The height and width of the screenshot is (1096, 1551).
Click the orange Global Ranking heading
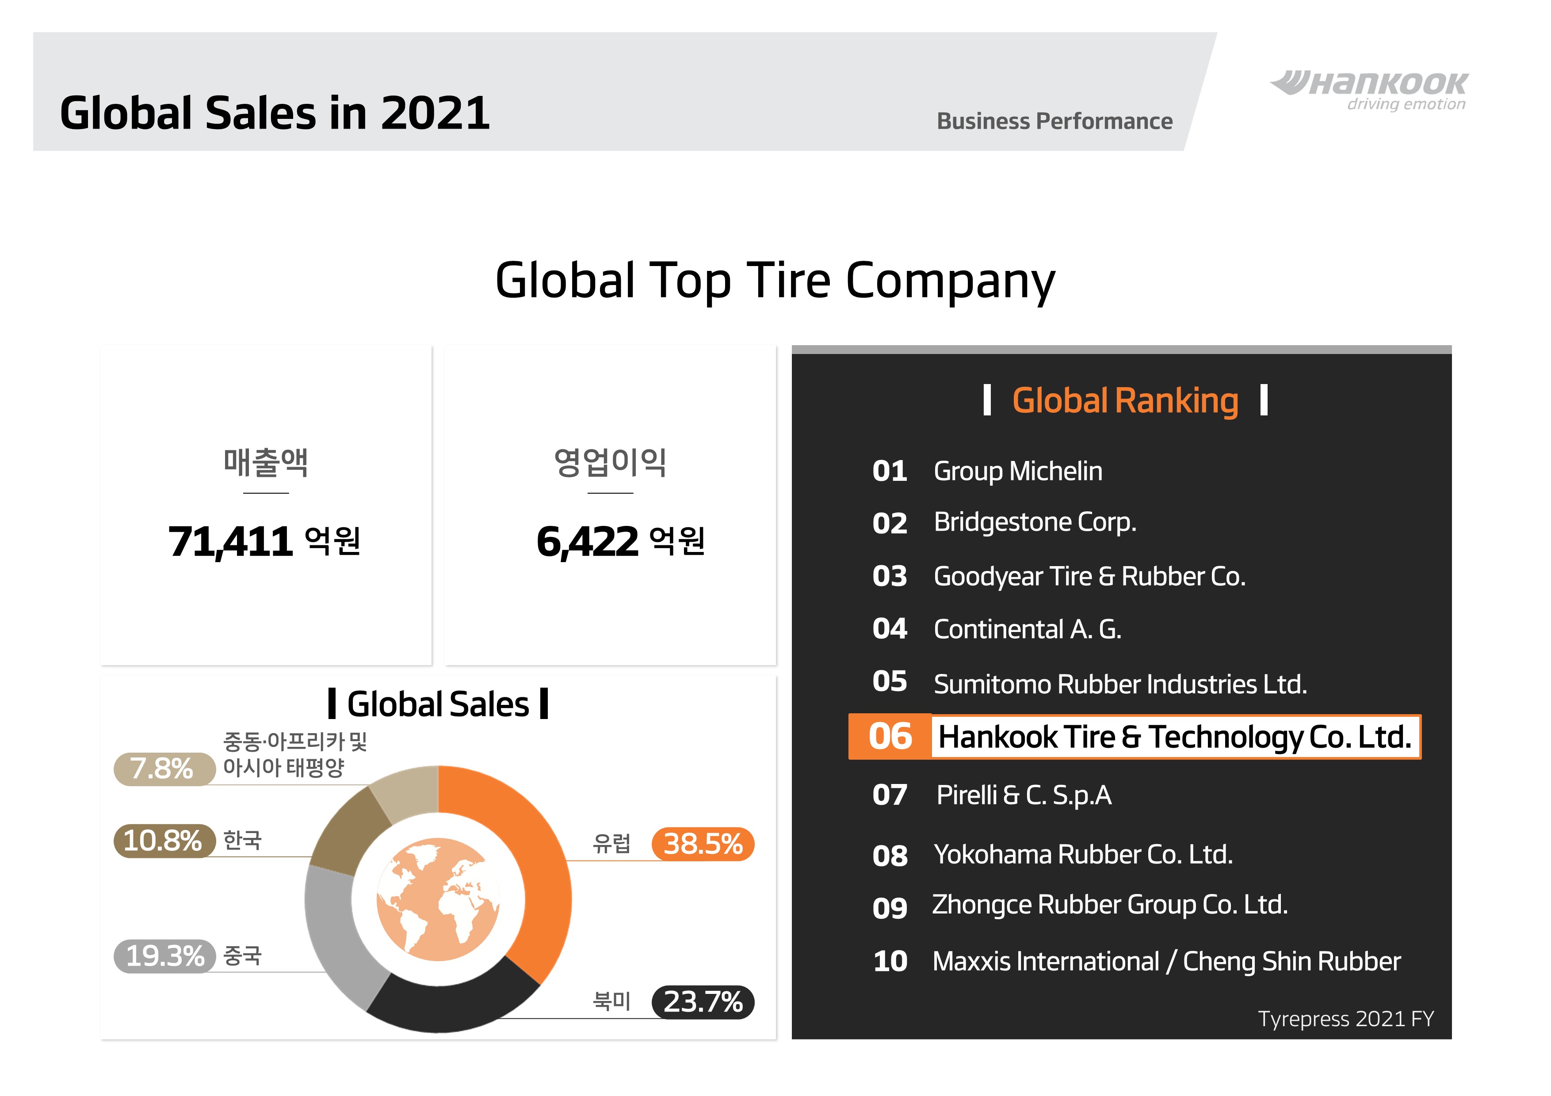1125,400
